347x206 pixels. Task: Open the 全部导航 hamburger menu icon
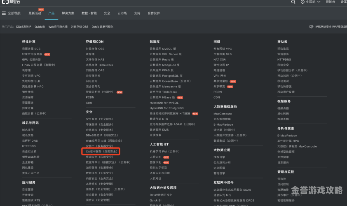4,13
